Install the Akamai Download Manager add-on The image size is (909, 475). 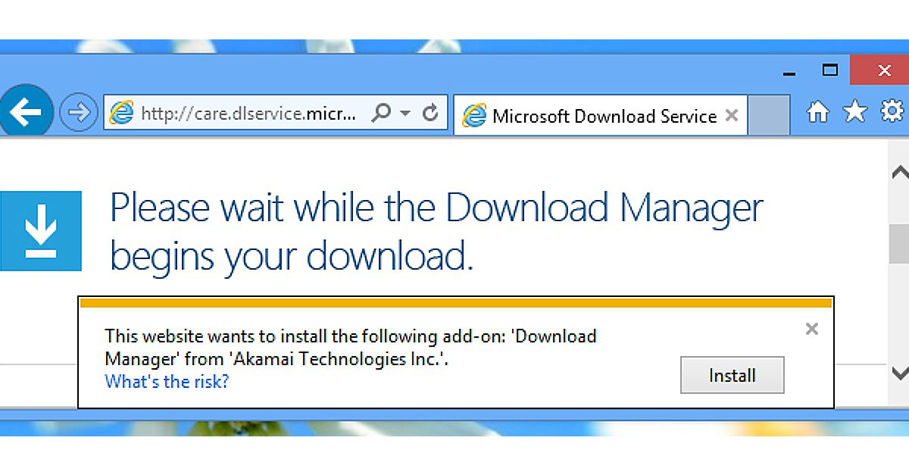click(732, 374)
